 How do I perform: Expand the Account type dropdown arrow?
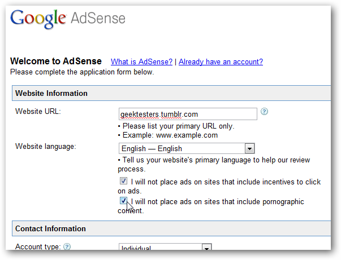pyautogui.click(x=206, y=247)
